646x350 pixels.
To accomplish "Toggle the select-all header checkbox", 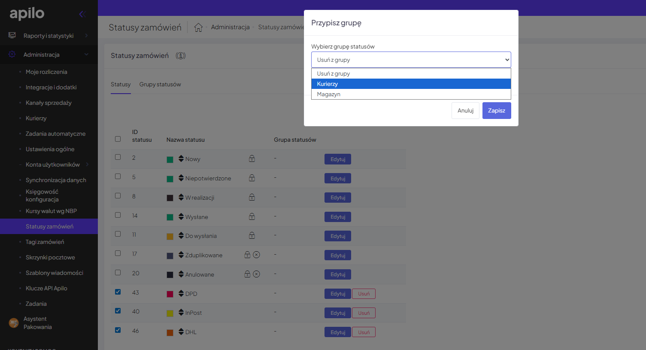I will coord(118,139).
